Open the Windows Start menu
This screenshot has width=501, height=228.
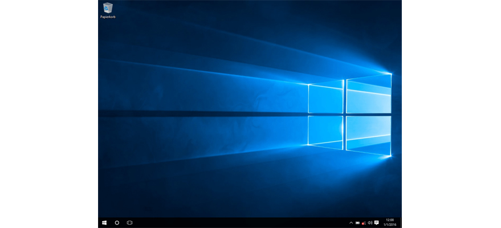coord(104,222)
